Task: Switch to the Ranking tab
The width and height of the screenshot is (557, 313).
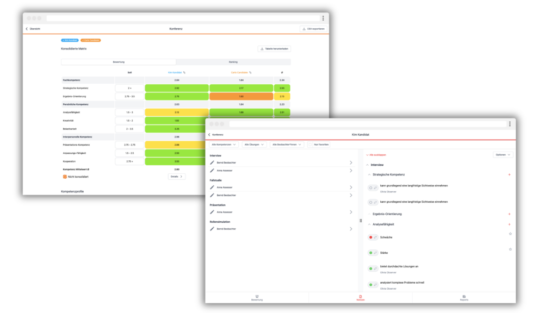Action: click(233, 62)
